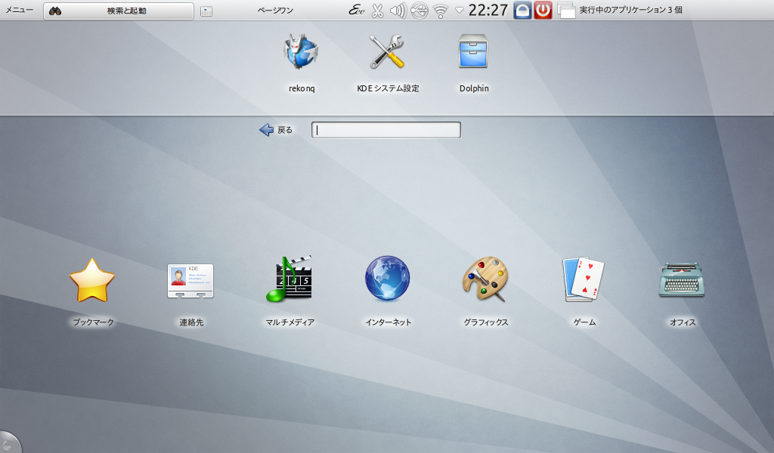Viewport: 774px width, 453px height.
Task: Switch to 検索と起動 activity tab
Action: click(119, 11)
